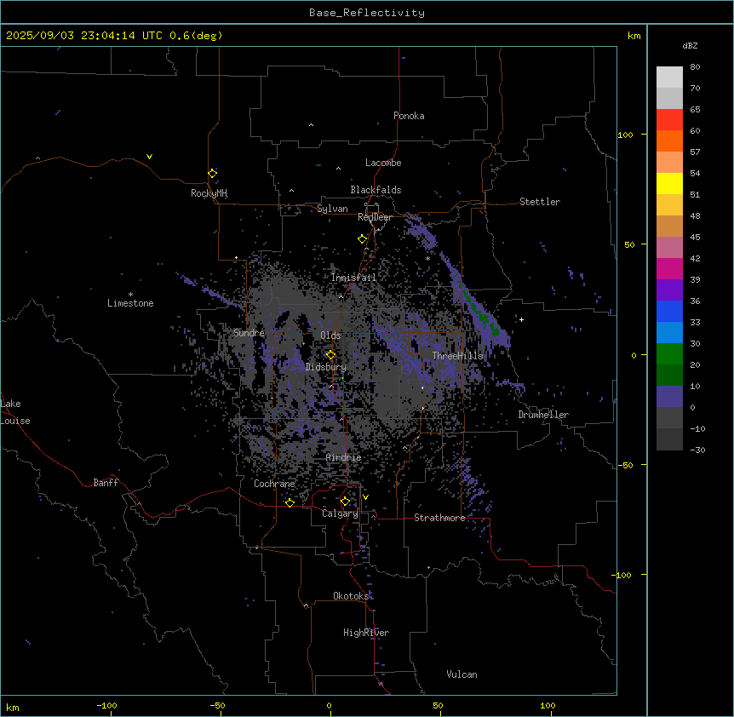The image size is (734, 717).
Task: Click the yellow V marker northeast of Calgary
Action: tap(365, 497)
